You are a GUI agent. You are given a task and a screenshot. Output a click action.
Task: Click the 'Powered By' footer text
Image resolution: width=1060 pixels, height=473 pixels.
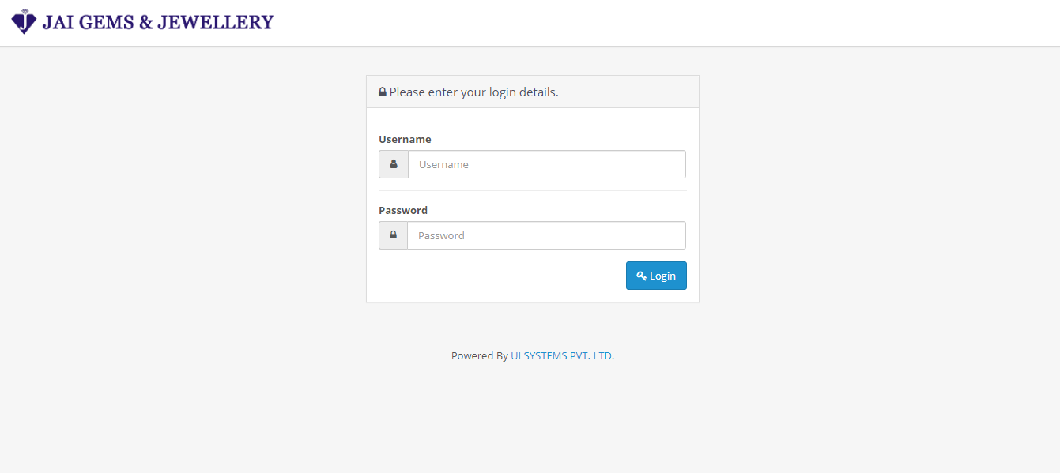tap(479, 356)
